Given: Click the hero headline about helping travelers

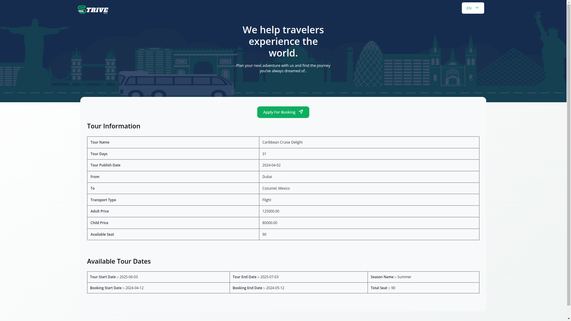Looking at the screenshot, I should [283, 41].
